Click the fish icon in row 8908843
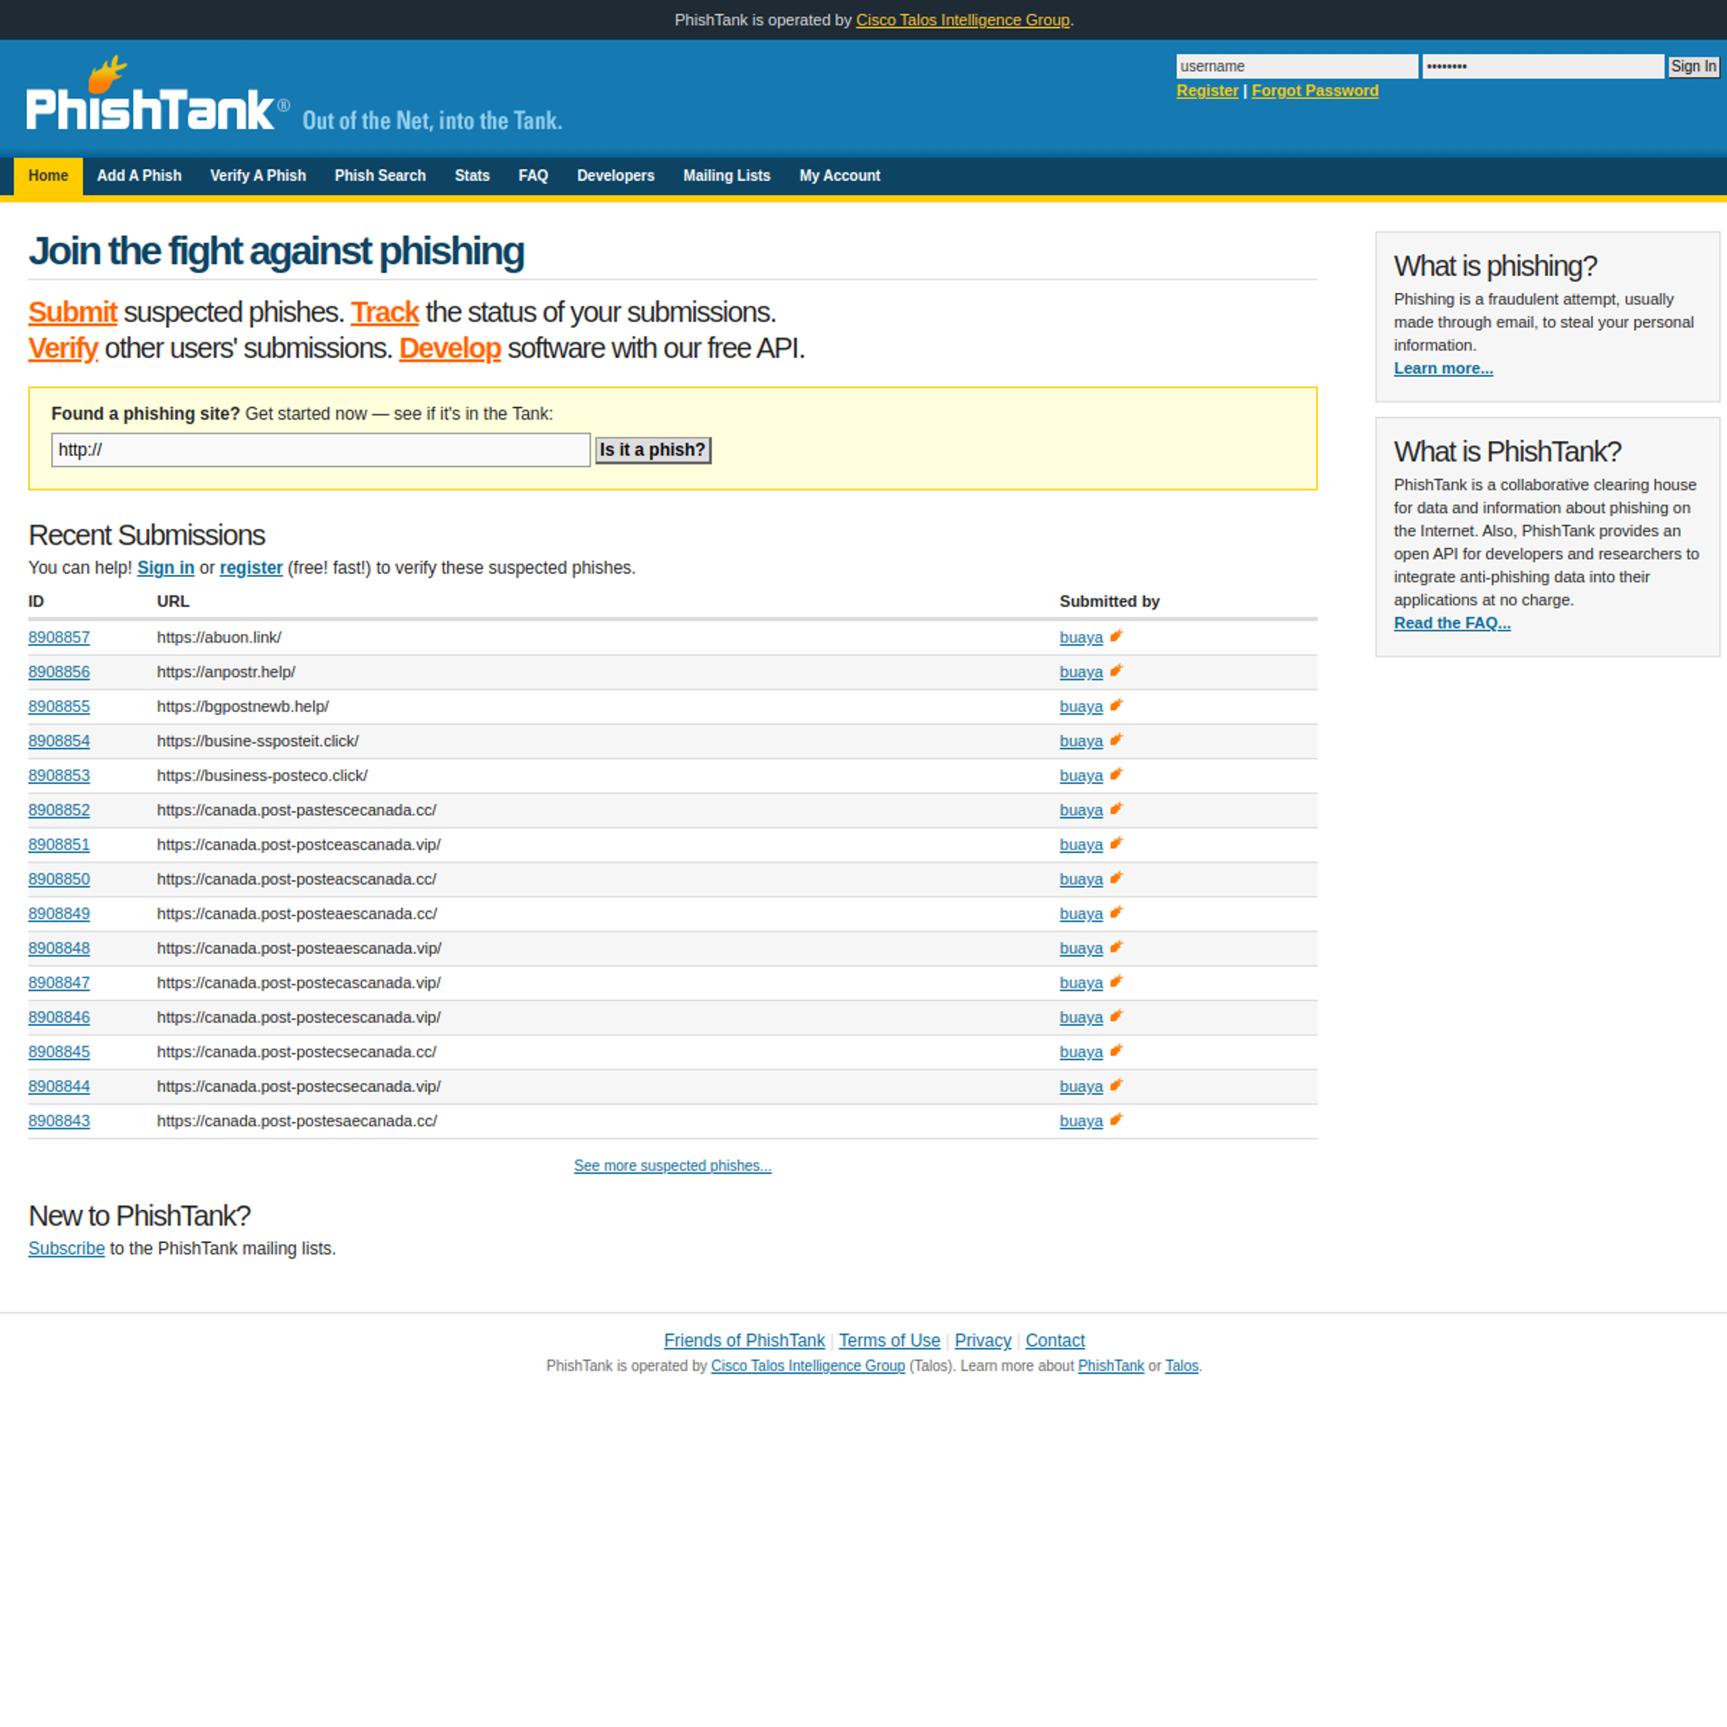This screenshot has width=1727, height=1727. [1115, 1120]
